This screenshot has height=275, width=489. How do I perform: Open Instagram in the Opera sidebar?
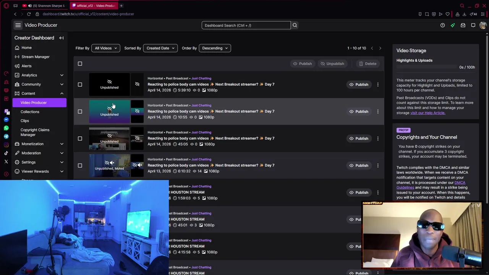[6, 145]
